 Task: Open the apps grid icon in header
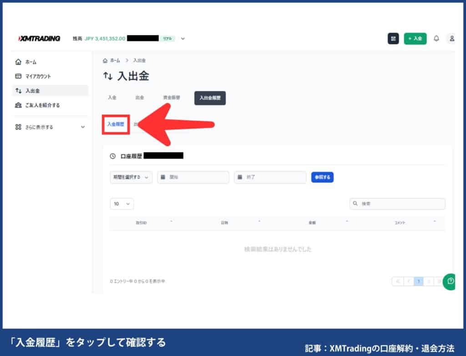(x=393, y=39)
